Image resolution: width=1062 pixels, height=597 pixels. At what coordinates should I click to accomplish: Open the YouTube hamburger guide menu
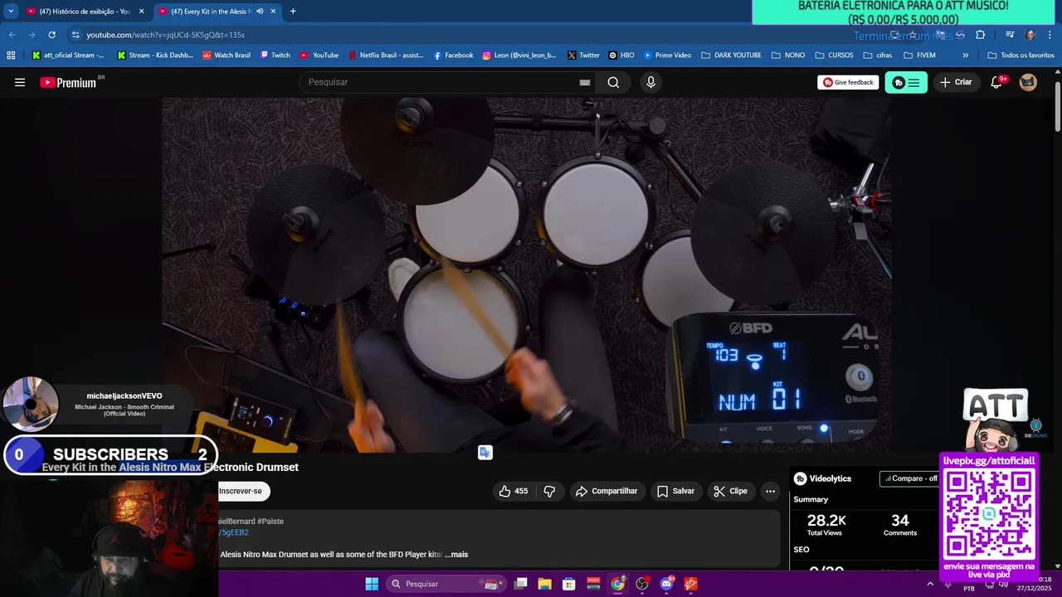point(20,82)
